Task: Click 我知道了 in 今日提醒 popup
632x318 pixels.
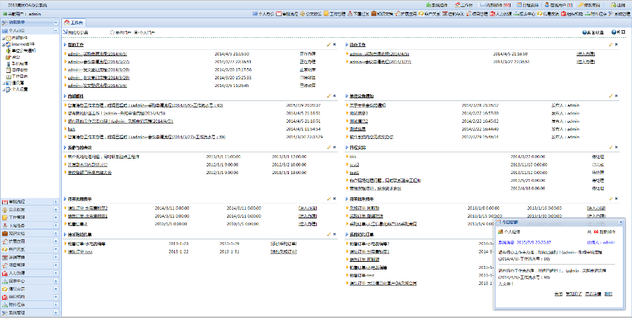Action: 574,294
